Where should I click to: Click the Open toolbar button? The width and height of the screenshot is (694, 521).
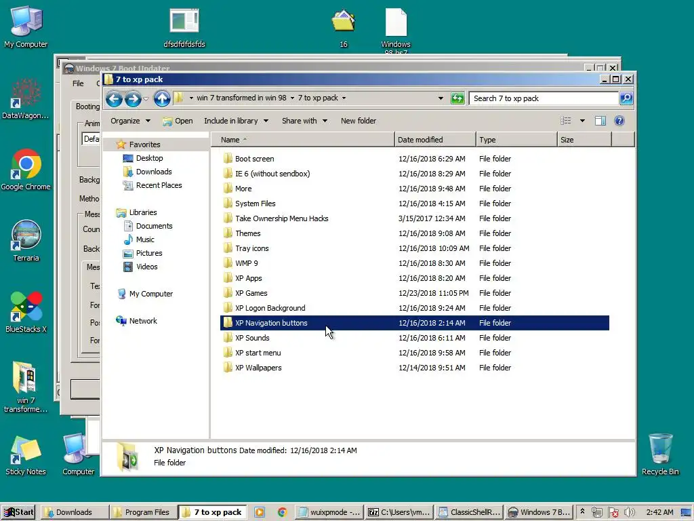pos(178,121)
